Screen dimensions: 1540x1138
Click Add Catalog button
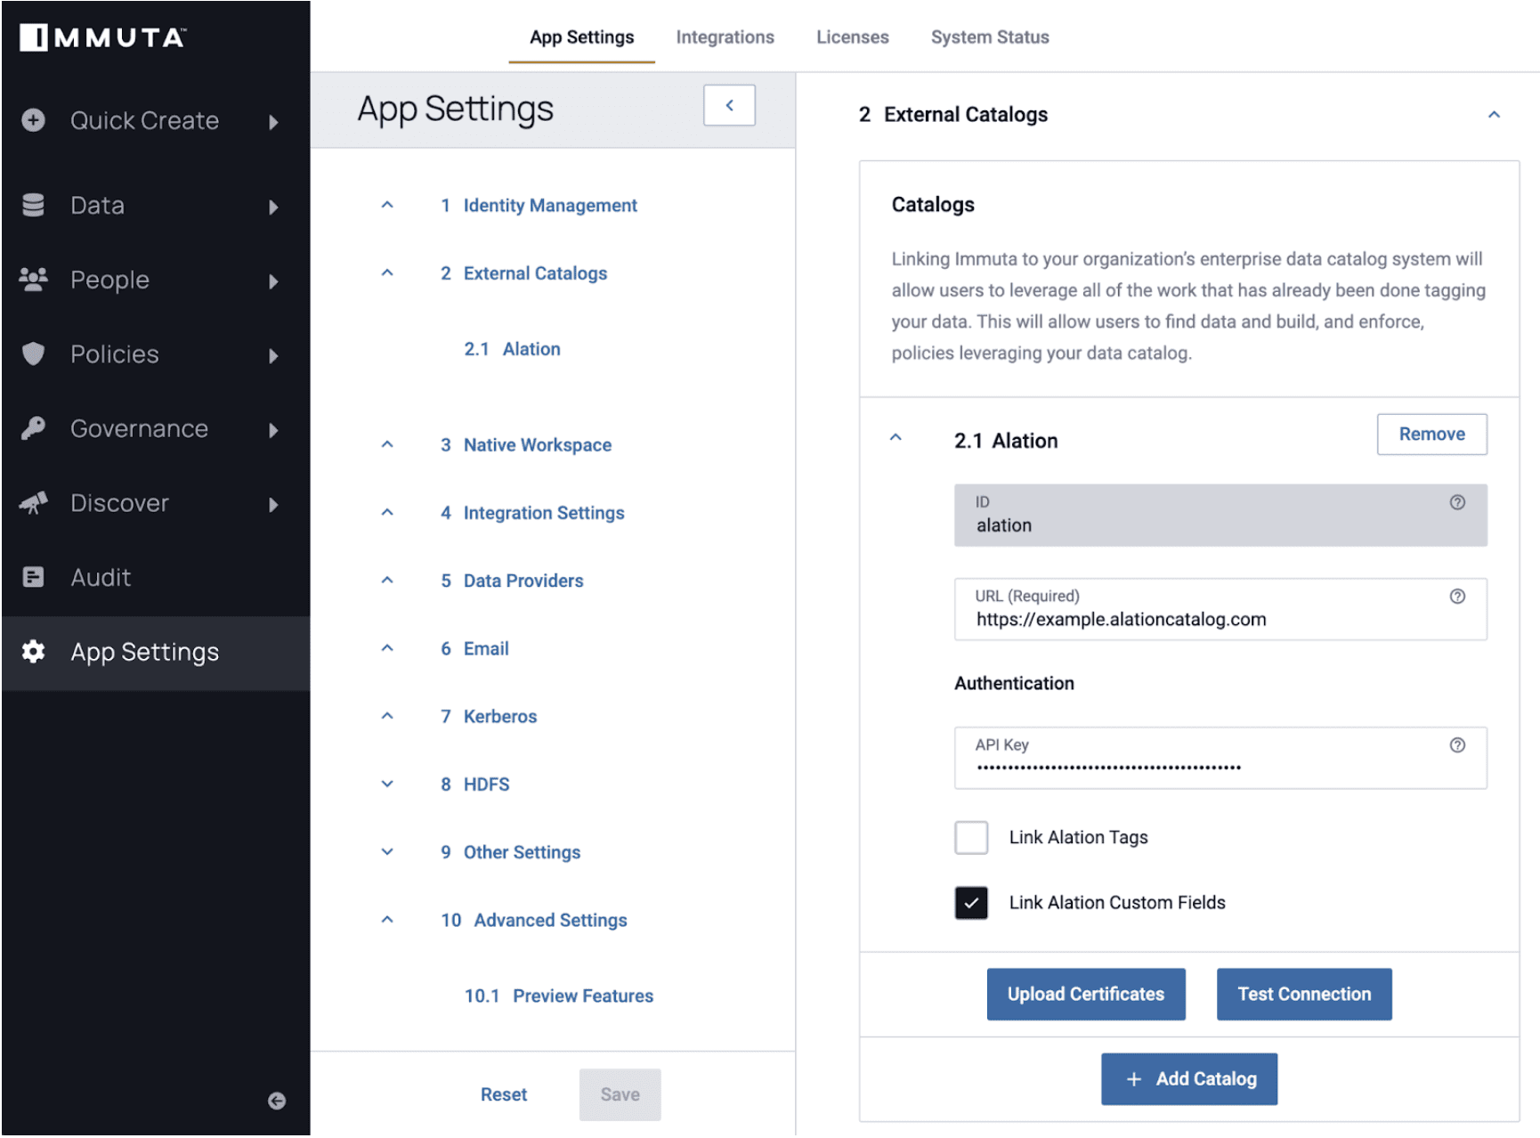coord(1189,1080)
